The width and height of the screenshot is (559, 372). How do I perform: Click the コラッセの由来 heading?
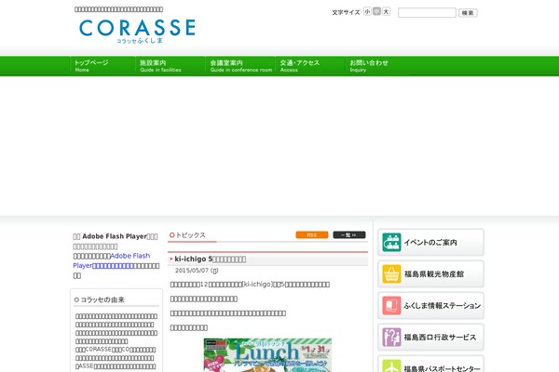click(x=102, y=299)
